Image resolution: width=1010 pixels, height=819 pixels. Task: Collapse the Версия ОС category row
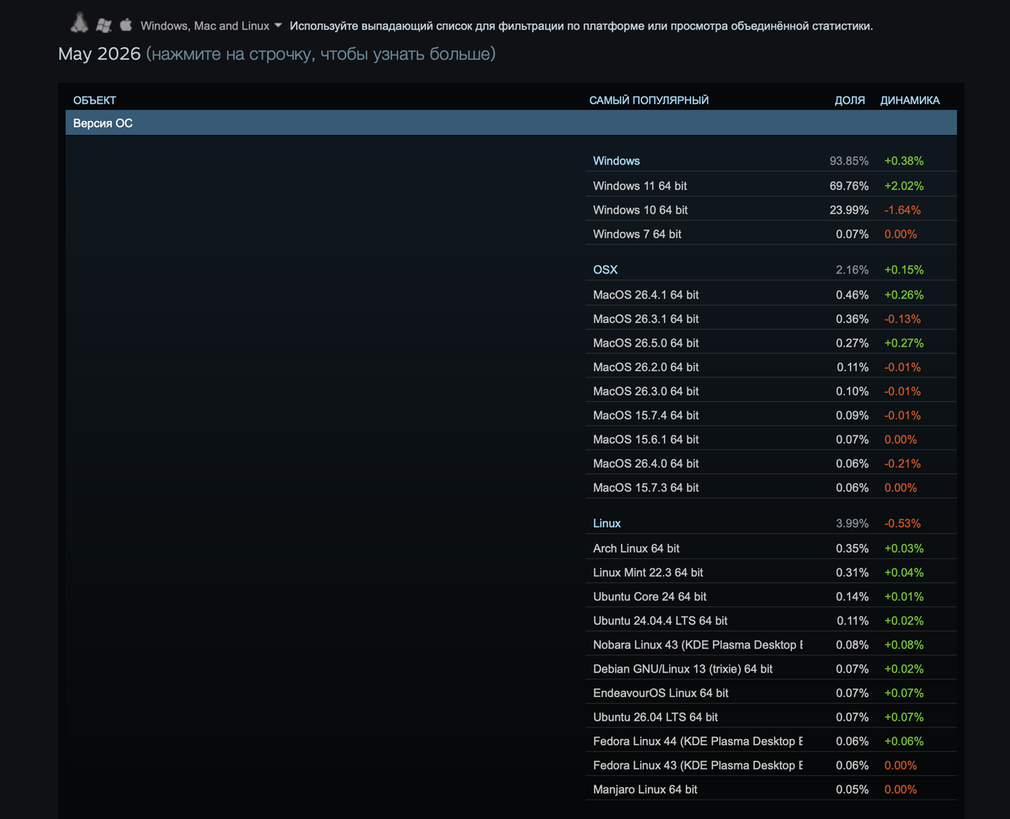click(511, 123)
